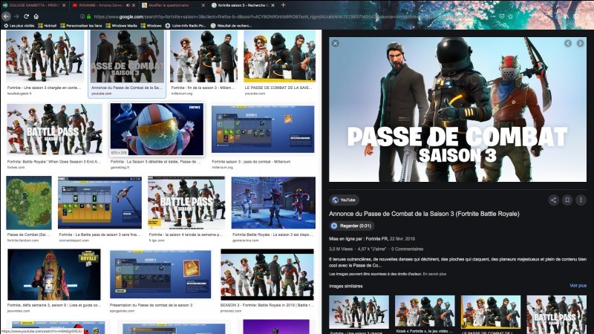Show site information for google.com
The width and height of the screenshot is (594, 334).
(x=82, y=16)
